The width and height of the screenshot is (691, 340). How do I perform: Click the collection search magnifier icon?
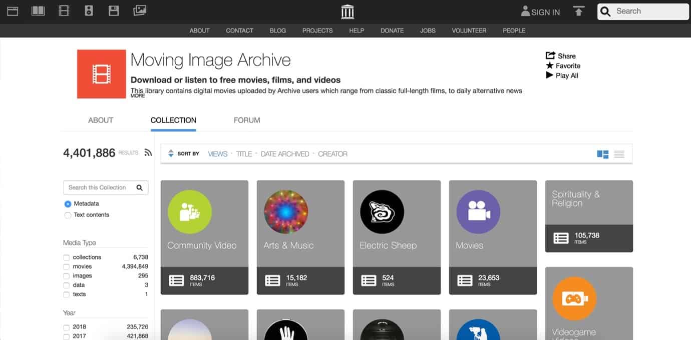pyautogui.click(x=139, y=187)
